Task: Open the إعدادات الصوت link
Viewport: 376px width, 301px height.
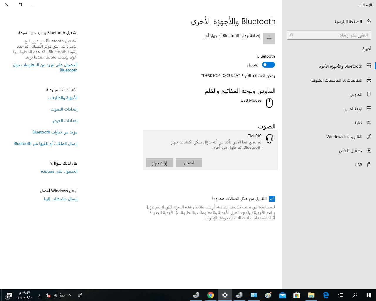Action: (x=64, y=109)
